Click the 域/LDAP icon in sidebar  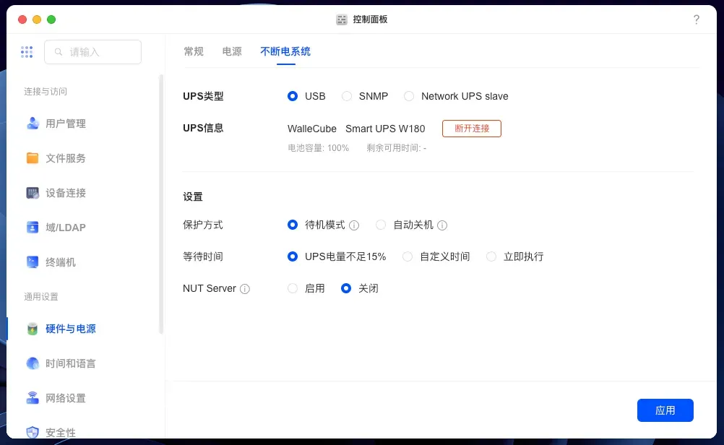click(33, 228)
